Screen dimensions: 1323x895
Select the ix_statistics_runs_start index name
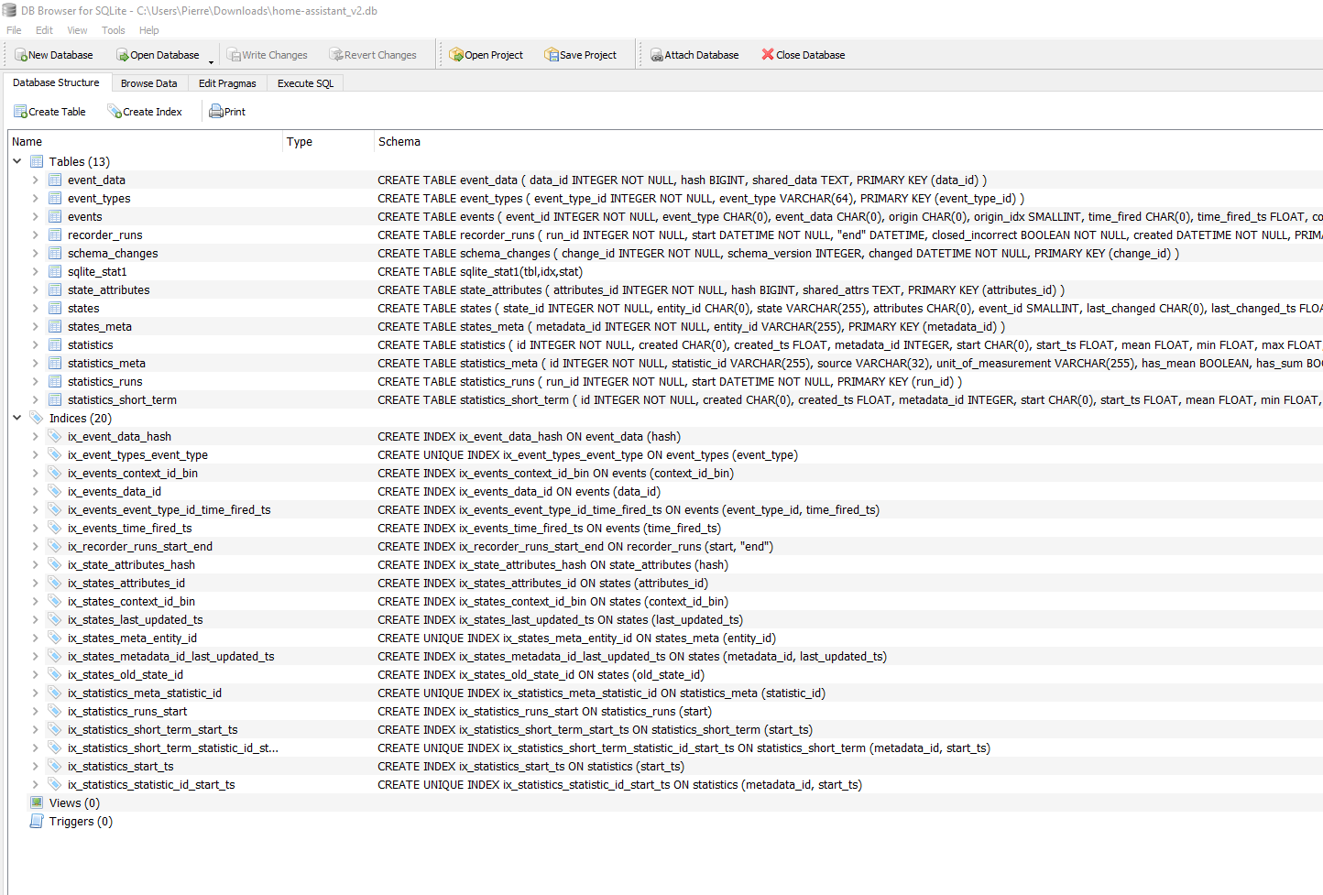127,711
